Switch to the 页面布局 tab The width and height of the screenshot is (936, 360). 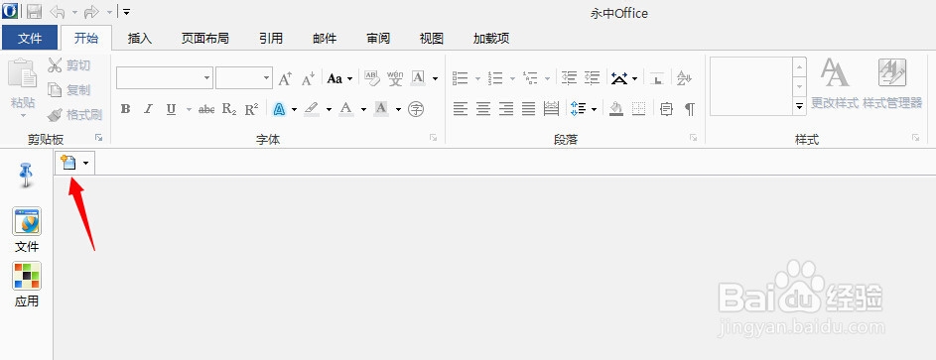pyautogui.click(x=204, y=38)
